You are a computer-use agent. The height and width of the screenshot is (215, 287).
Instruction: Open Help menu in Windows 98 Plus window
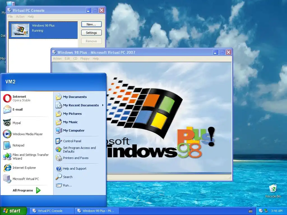(96, 59)
